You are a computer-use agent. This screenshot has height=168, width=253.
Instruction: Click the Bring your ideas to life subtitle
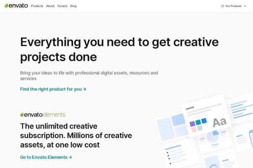coord(89,76)
